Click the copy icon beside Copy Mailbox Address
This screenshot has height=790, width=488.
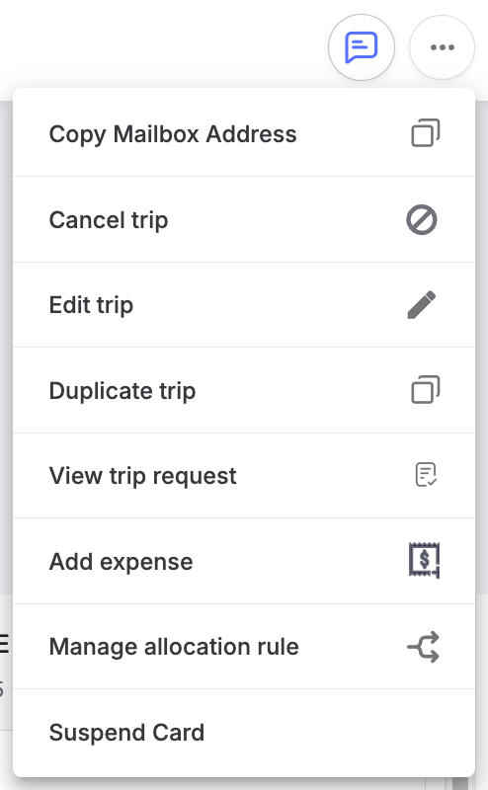(426, 133)
